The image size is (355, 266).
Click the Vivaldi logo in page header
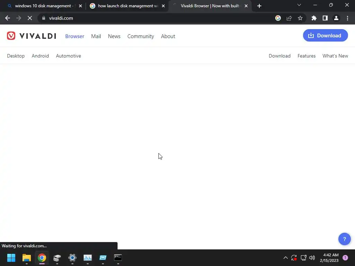32,36
